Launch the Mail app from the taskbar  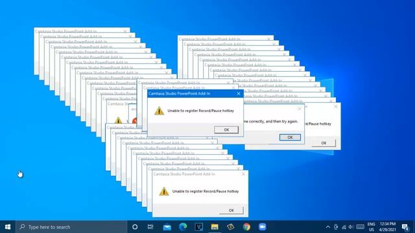click(x=167, y=227)
